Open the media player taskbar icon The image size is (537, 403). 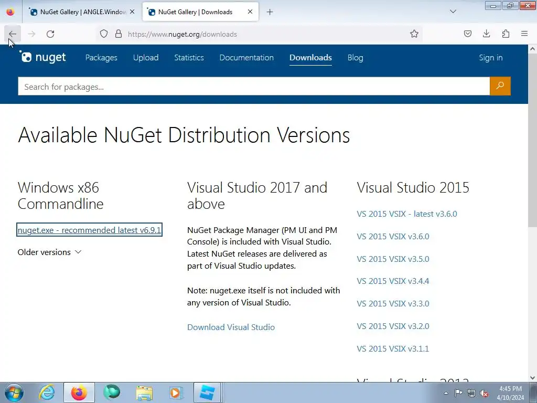click(176, 393)
